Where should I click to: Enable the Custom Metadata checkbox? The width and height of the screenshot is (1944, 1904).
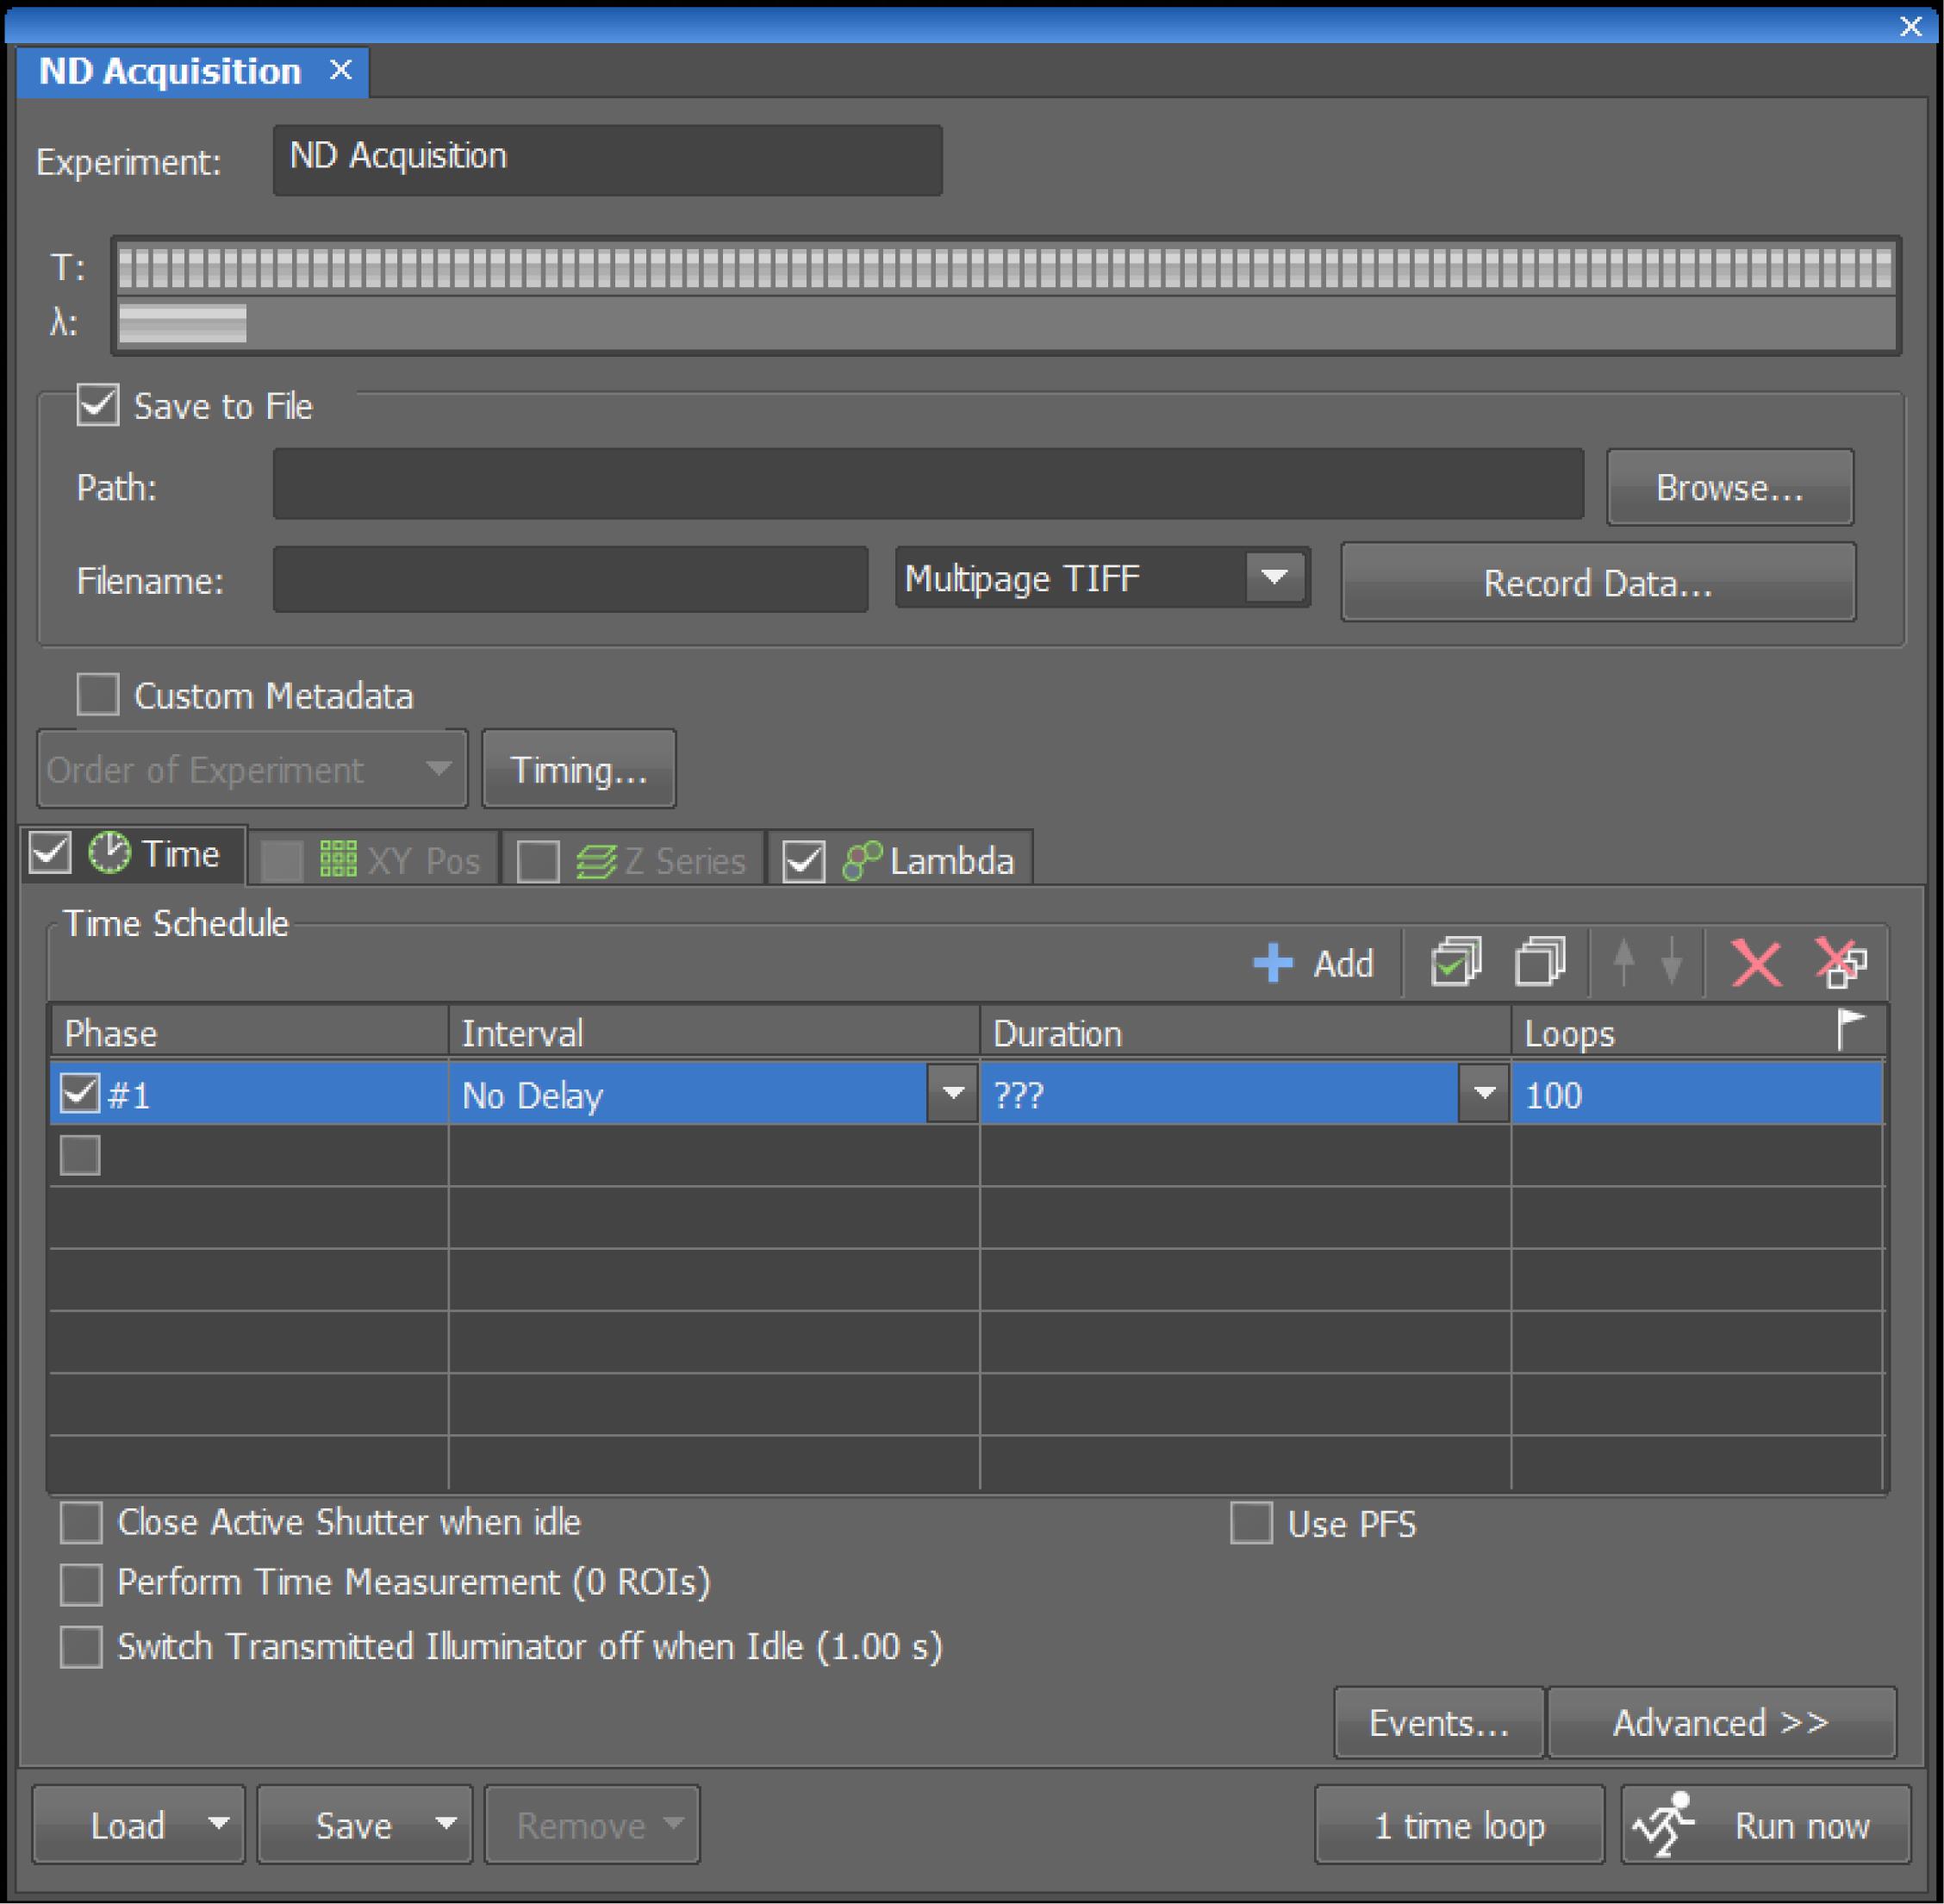(x=98, y=694)
